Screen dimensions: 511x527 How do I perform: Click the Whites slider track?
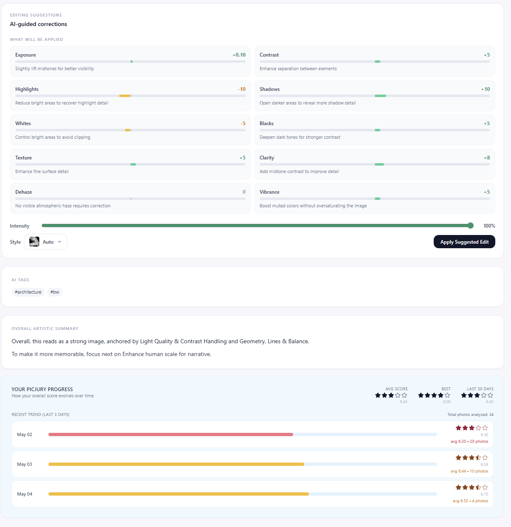point(130,130)
